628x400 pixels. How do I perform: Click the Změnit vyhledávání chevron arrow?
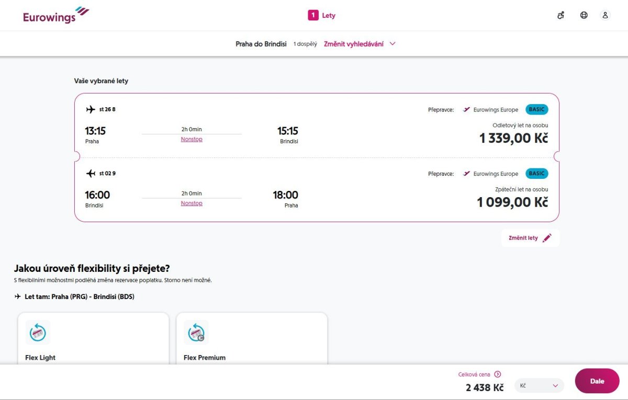(x=392, y=44)
